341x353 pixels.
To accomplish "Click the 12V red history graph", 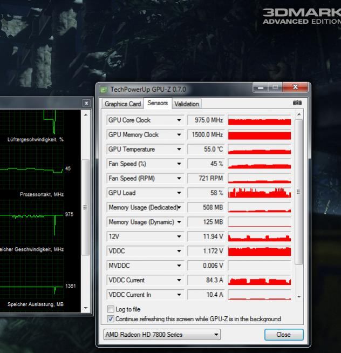I will point(260,236).
